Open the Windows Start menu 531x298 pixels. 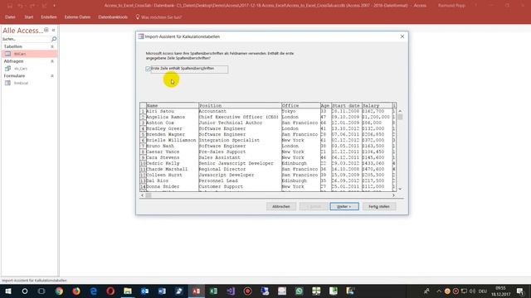(8, 291)
